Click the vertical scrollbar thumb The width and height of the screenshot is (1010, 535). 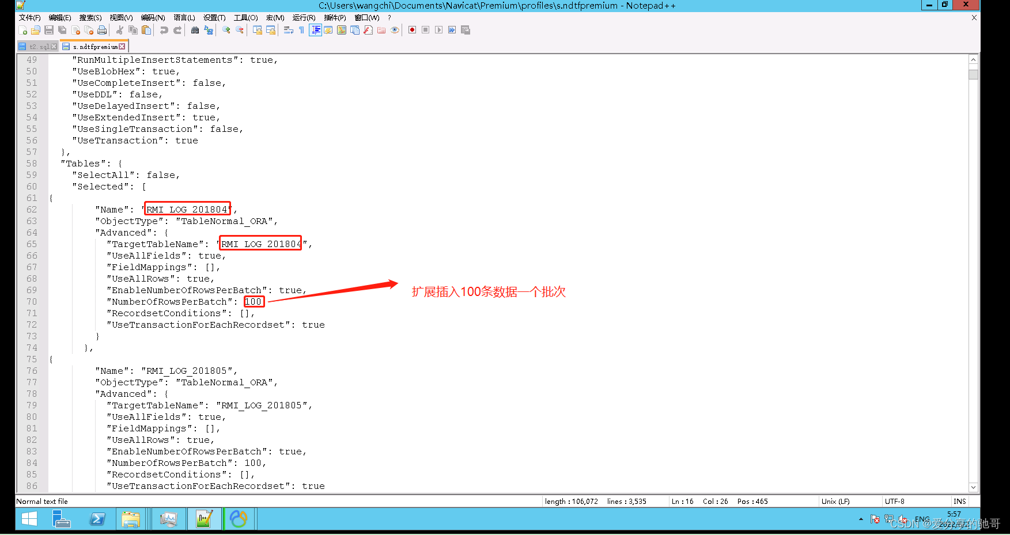point(973,74)
